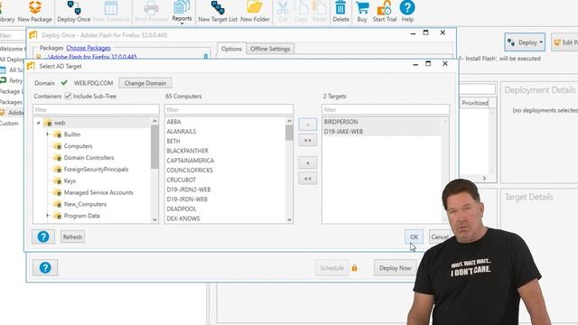This screenshot has height=325, width=578.
Task: Click the help icon in Select AD Target
Action: tap(43, 237)
